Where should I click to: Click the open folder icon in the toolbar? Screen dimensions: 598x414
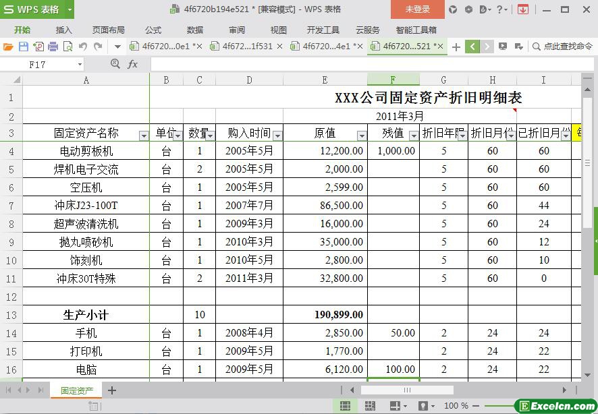coord(8,47)
